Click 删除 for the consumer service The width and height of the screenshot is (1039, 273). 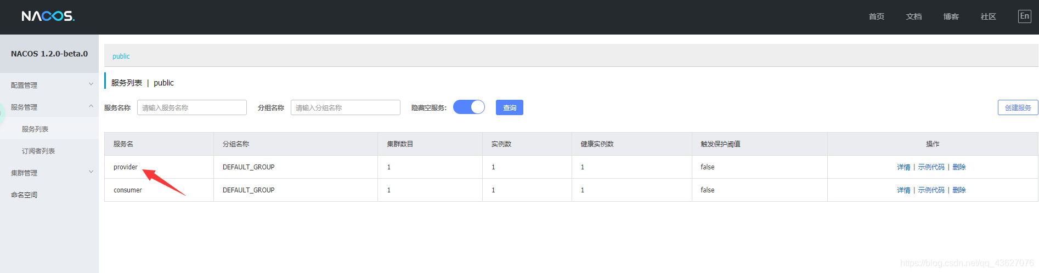click(x=959, y=190)
